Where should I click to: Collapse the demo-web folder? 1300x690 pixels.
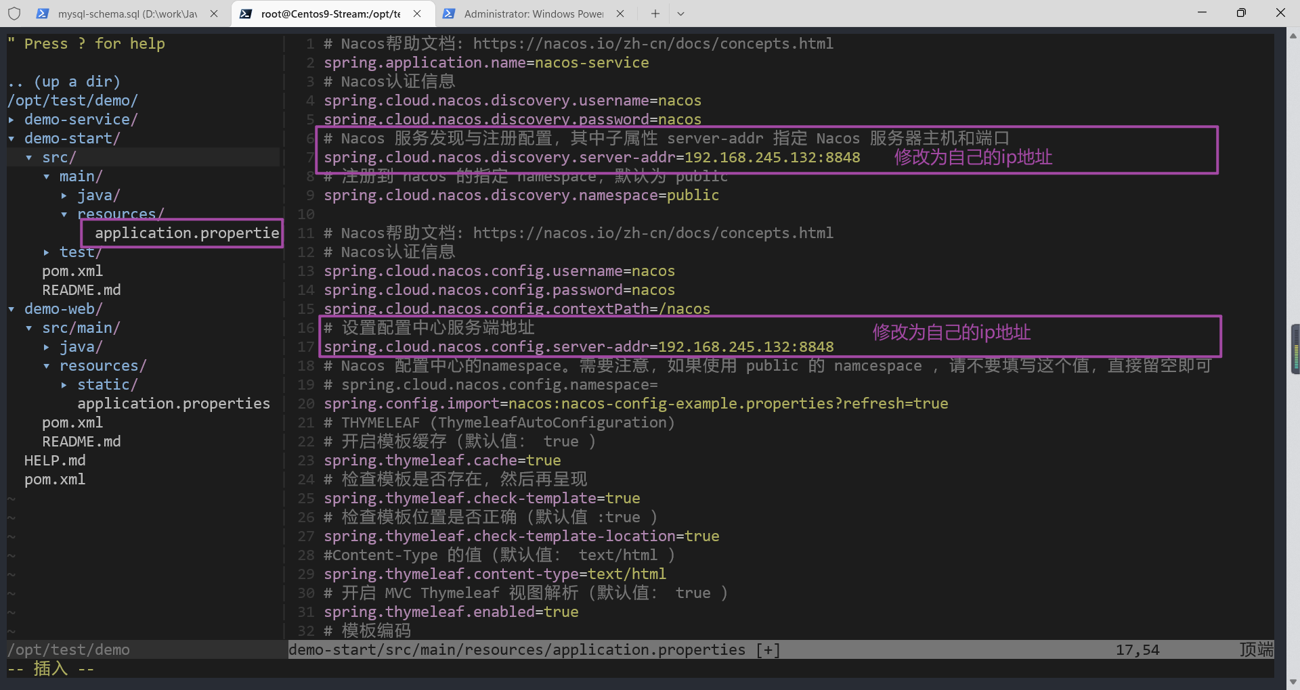[63, 309]
